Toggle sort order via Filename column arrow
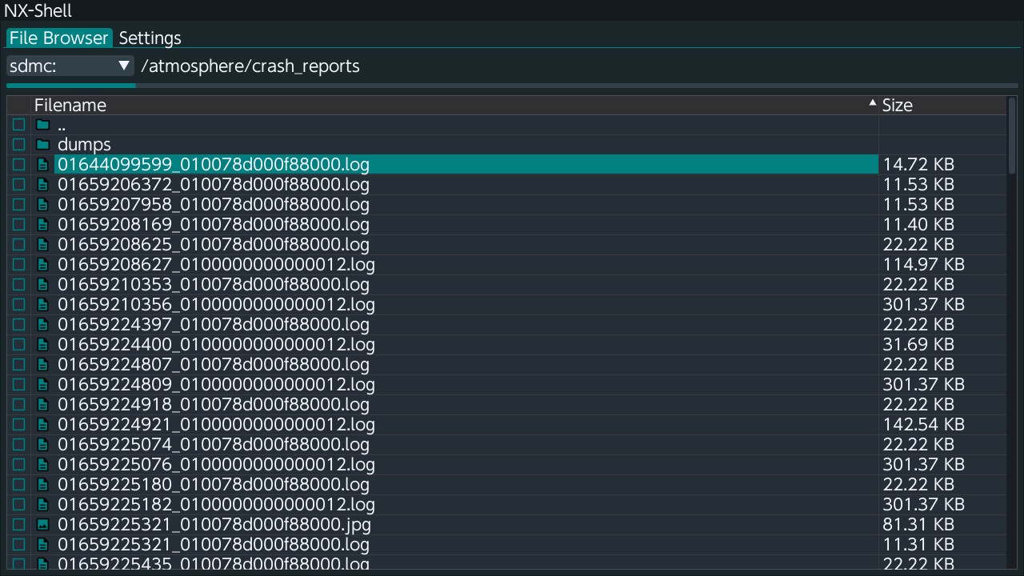This screenshot has height=576, width=1024. tap(872, 103)
